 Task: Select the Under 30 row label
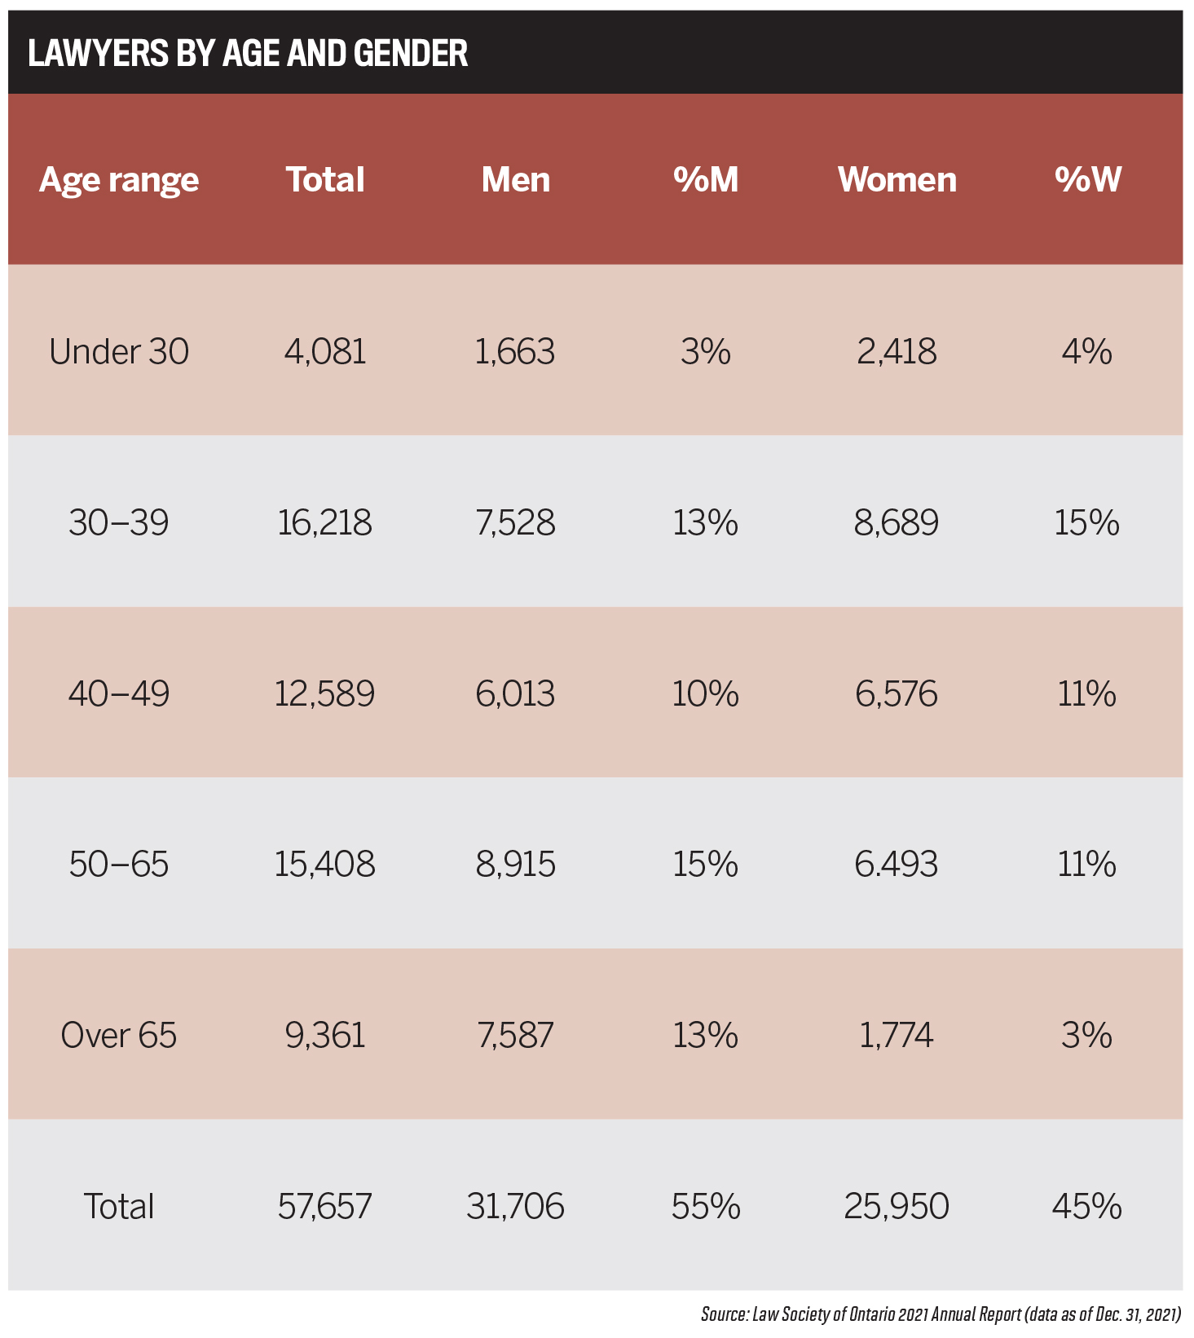tap(119, 351)
